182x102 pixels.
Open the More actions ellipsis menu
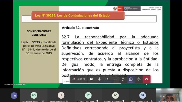tap(115, 79)
